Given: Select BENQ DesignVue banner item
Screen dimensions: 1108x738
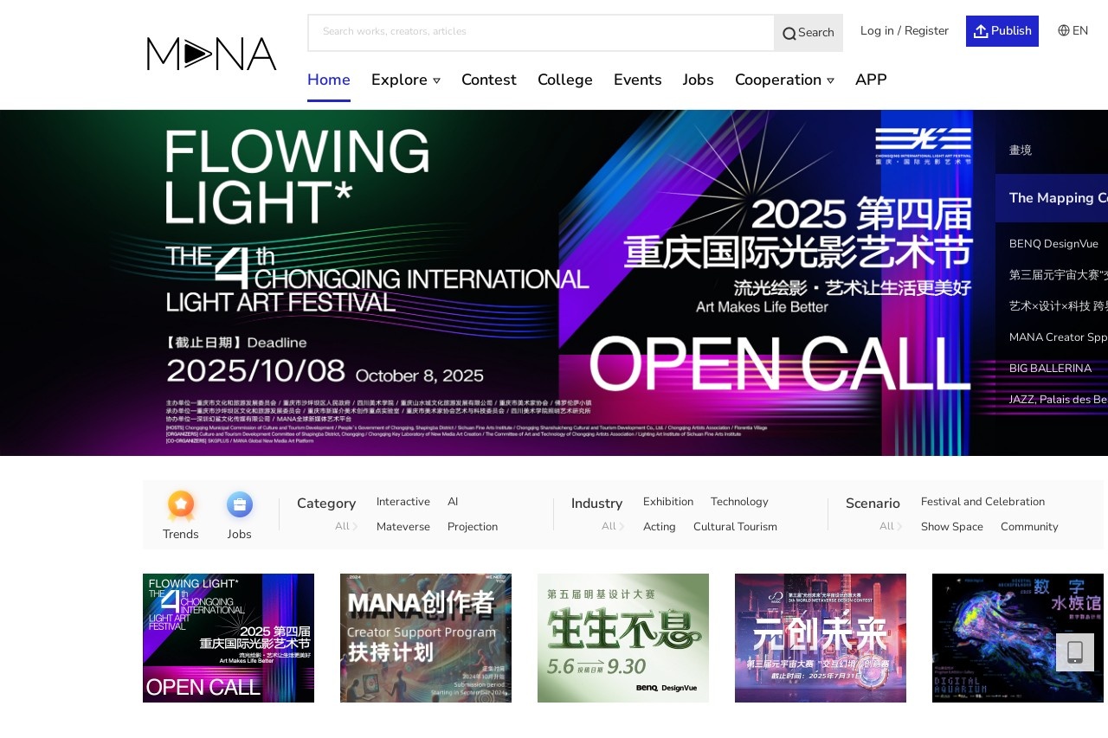Looking at the screenshot, I should click(1052, 244).
